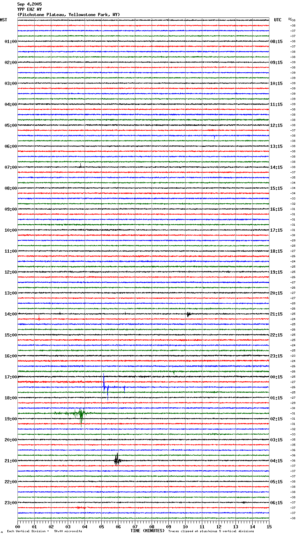Select the 11:00 MST time label
The image size is (297, 536).
11,251
